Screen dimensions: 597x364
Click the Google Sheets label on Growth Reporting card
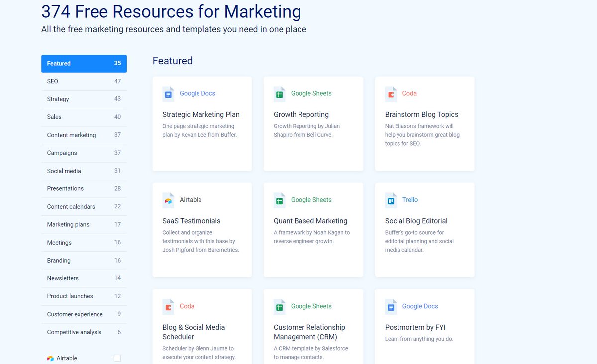click(x=311, y=93)
